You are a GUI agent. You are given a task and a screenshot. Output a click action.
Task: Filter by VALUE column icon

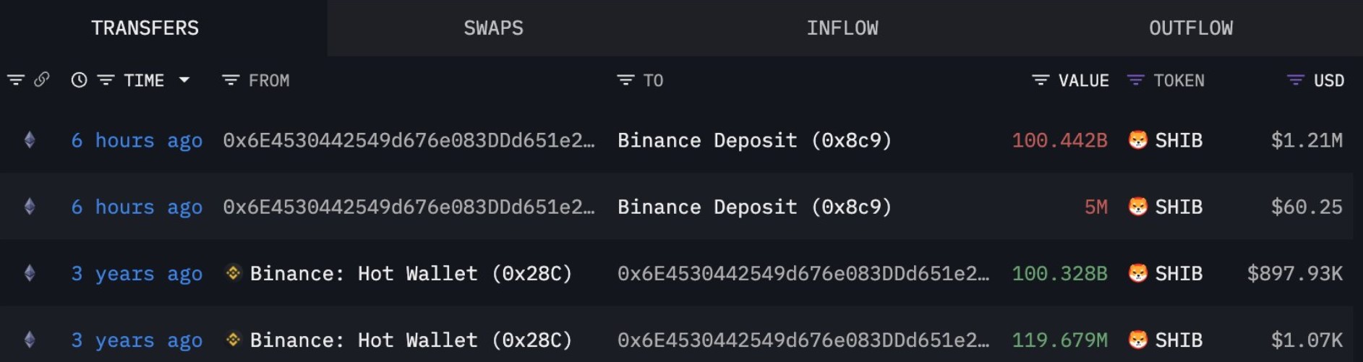tap(1041, 80)
